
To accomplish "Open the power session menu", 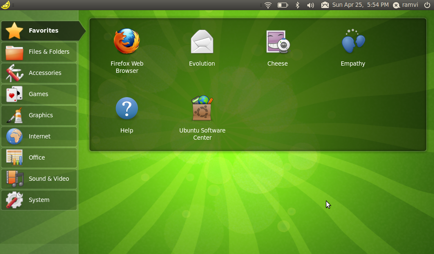I will point(427,5).
